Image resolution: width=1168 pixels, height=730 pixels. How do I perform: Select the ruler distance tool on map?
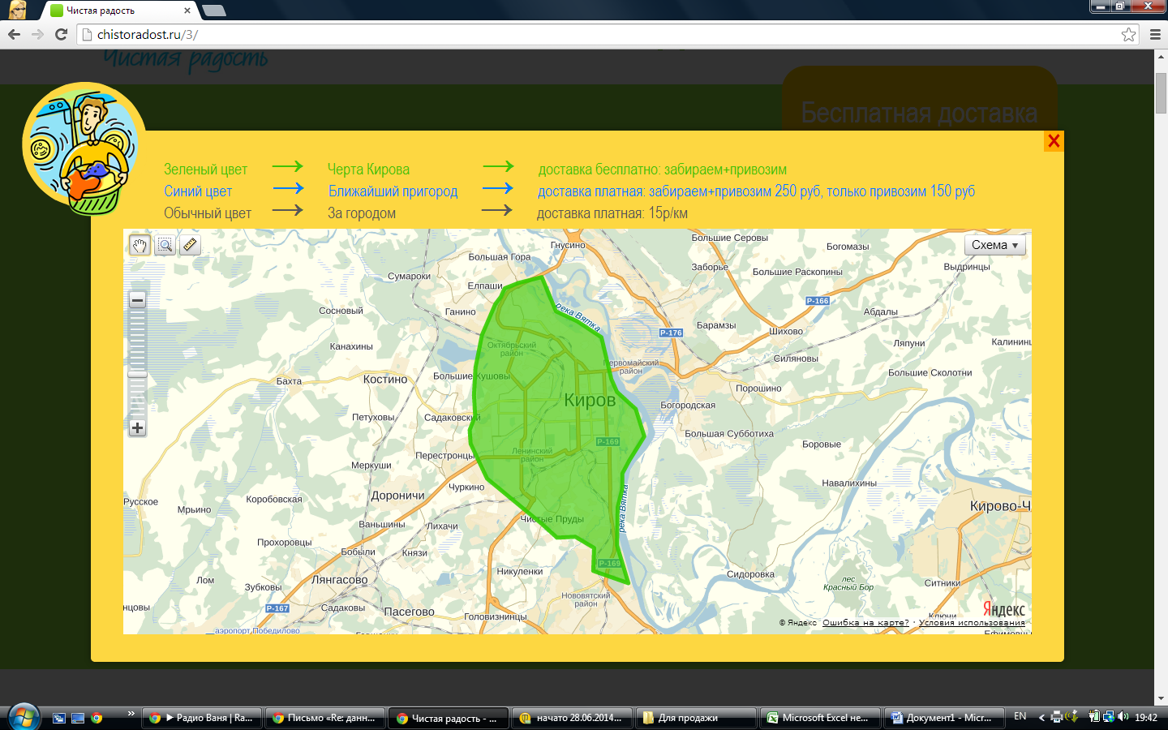point(190,245)
